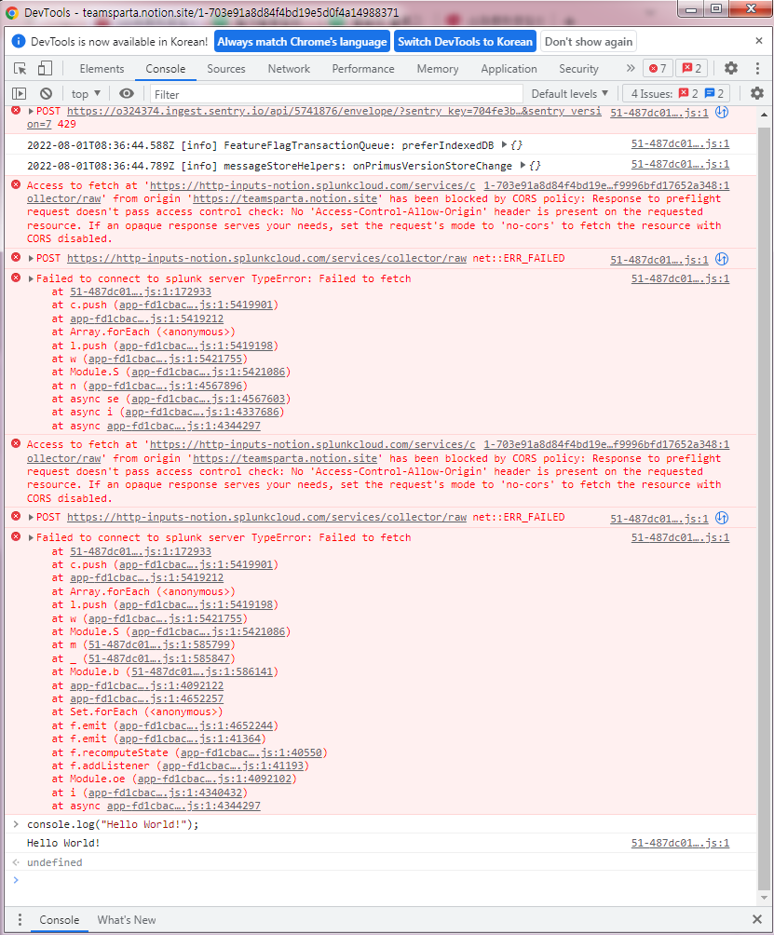The height and width of the screenshot is (935, 774).
Task: Switch to the Console tab
Action: click(x=166, y=69)
